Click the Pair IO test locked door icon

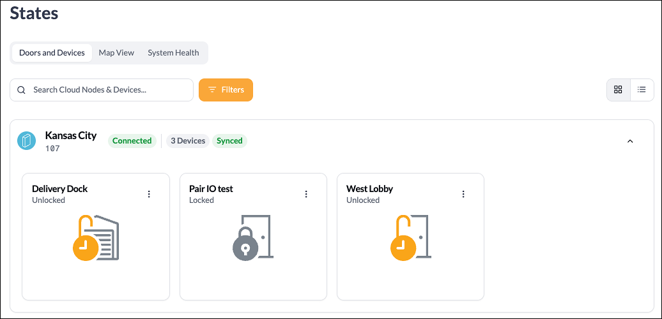(x=253, y=238)
